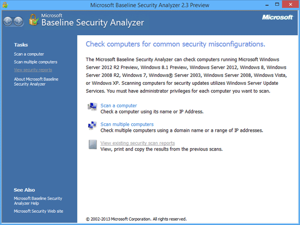The width and height of the screenshot is (300, 225).
Task: Click the multiple computers scan icon
Action: click(x=92, y=126)
